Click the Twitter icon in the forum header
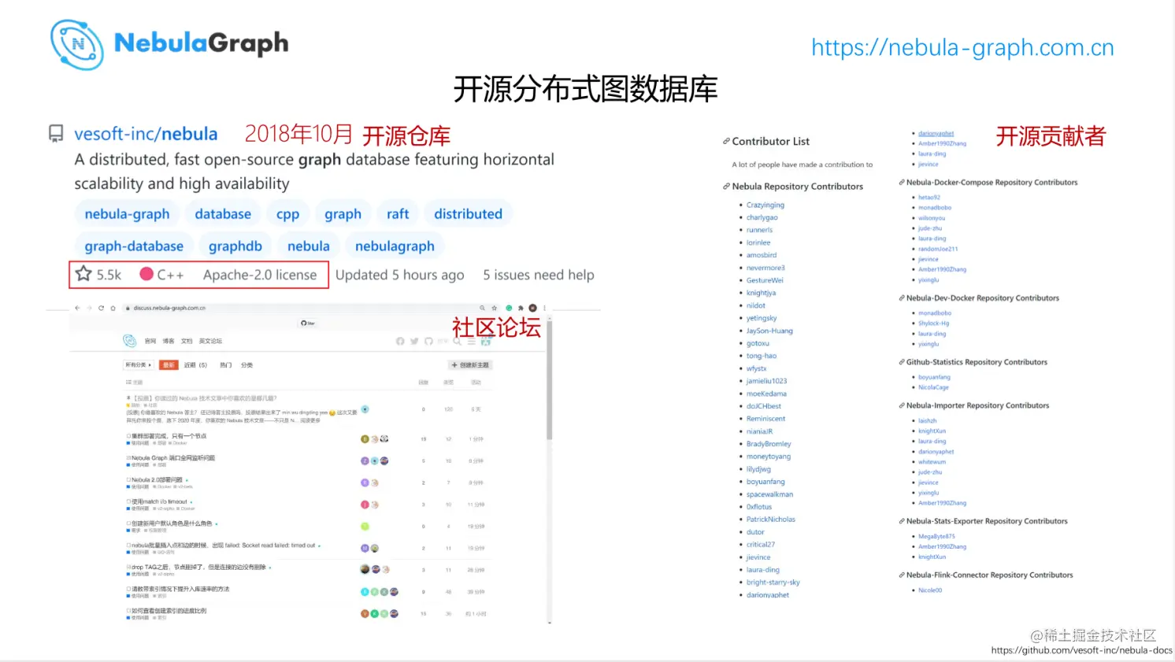1175x662 pixels. click(x=413, y=341)
